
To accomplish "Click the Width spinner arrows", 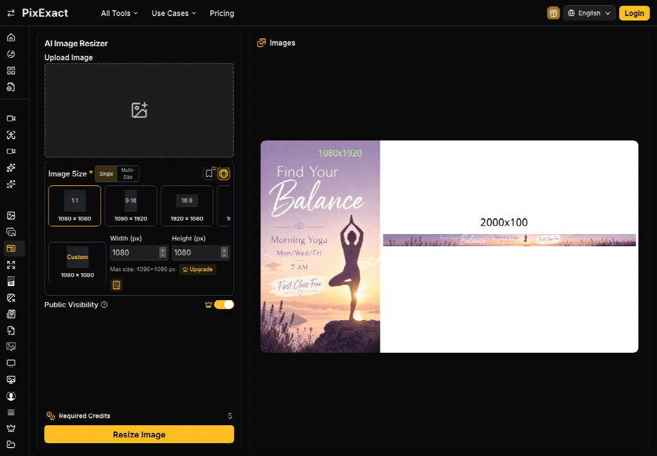I will point(162,253).
